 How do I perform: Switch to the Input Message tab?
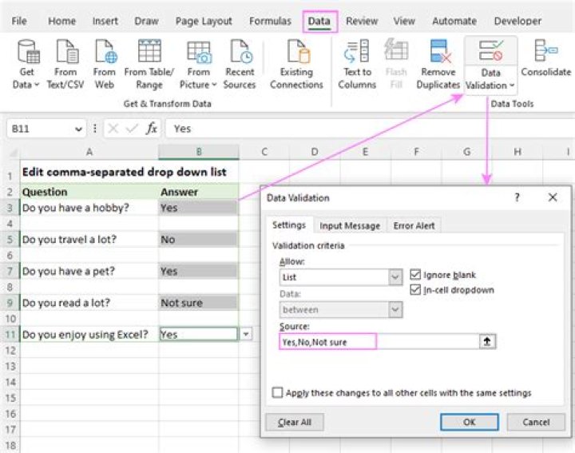coord(349,226)
